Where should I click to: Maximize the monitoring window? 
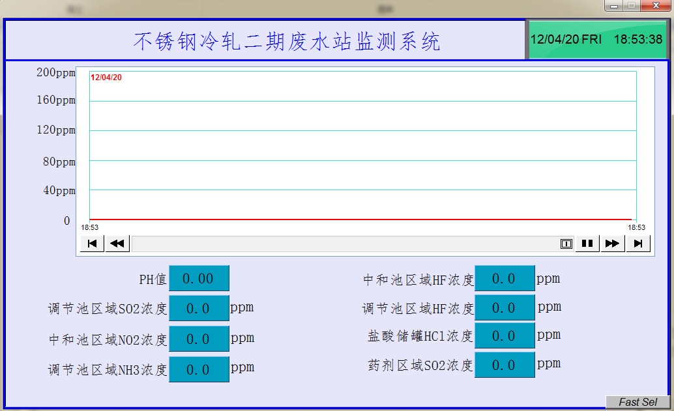click(x=631, y=6)
